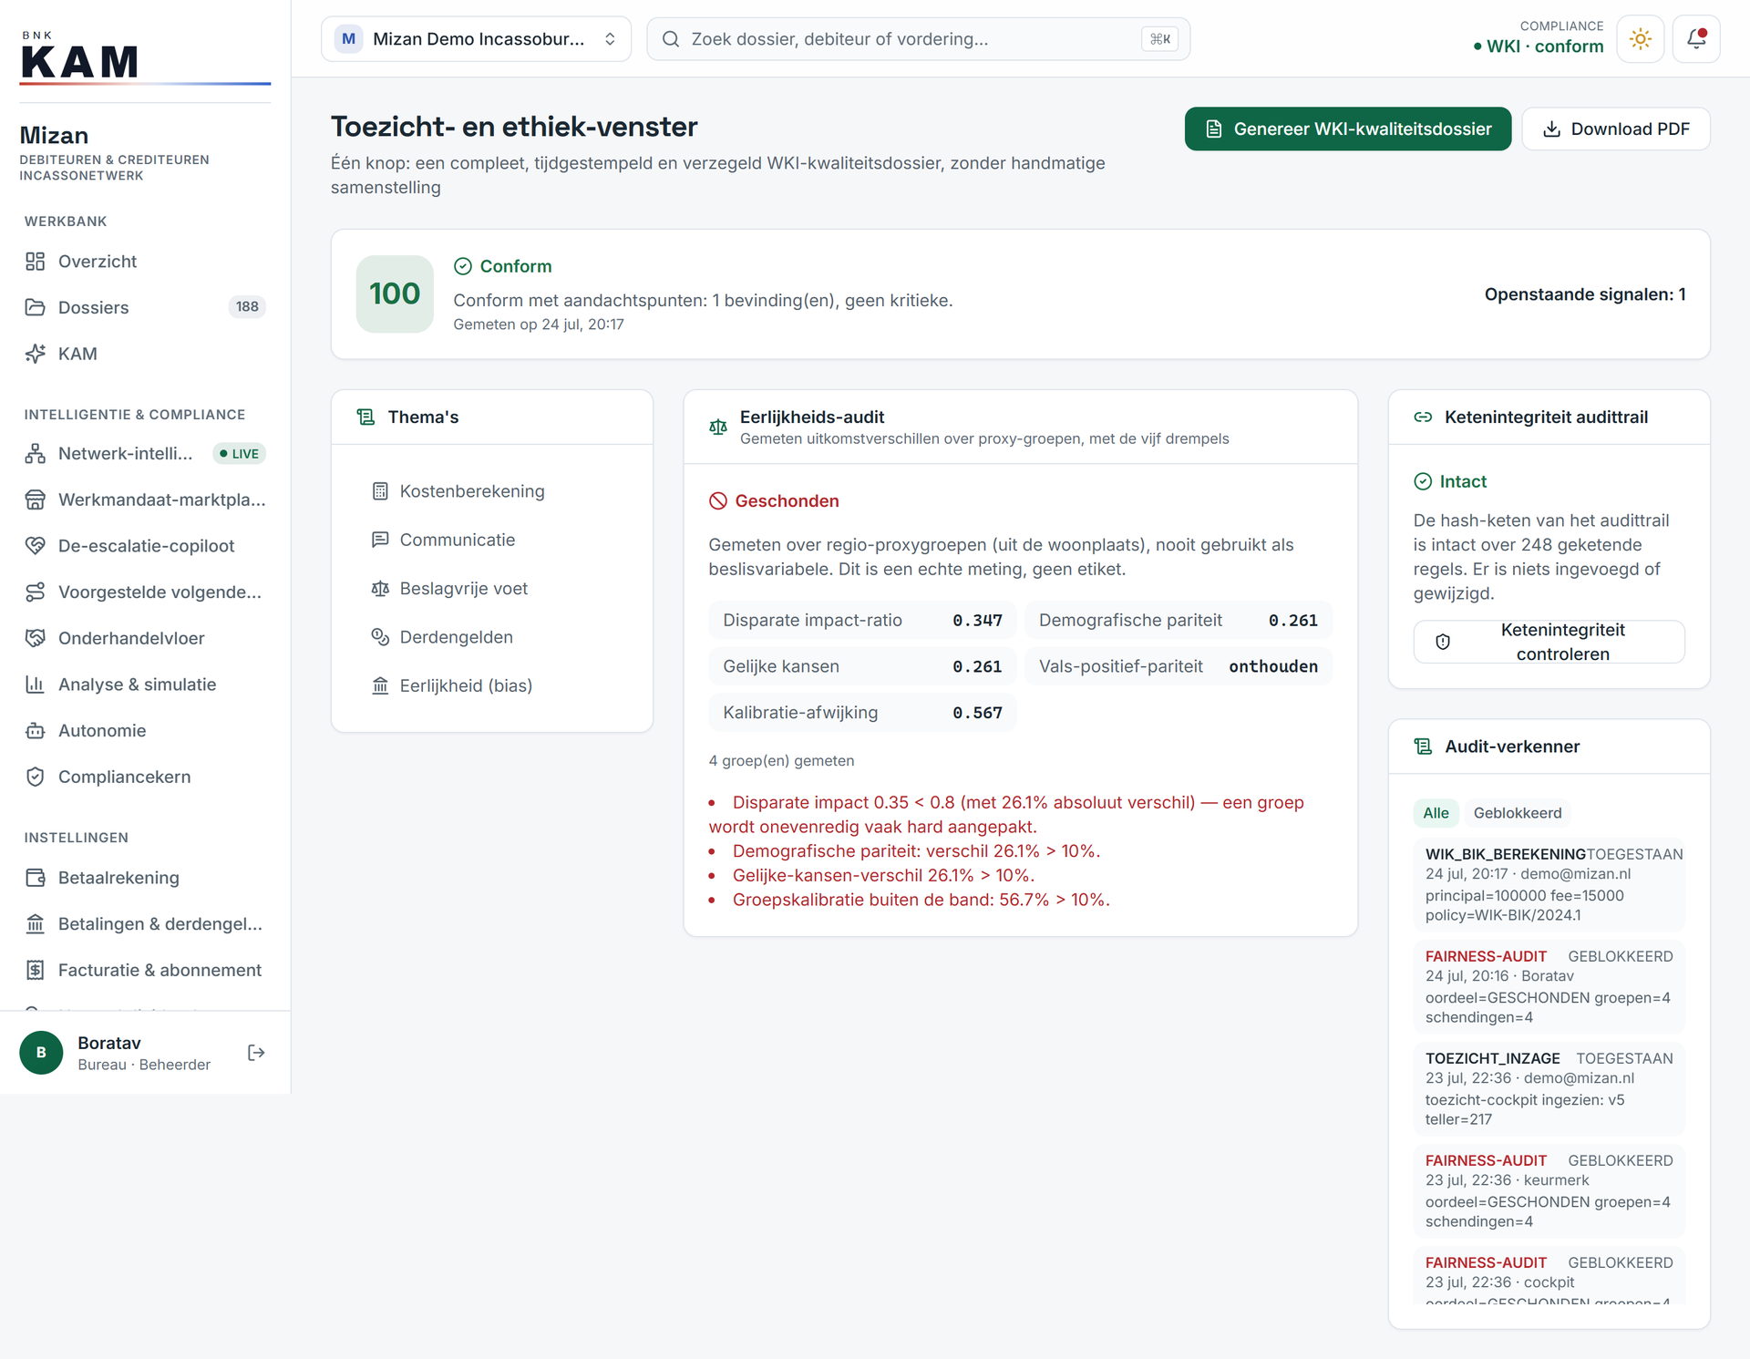Open Beslagvrije voet theme
1750x1359 pixels.
[x=492, y=589]
